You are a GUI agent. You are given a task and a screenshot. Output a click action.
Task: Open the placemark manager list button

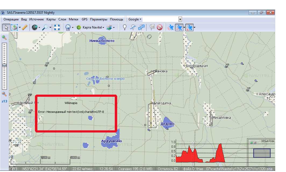(x=152, y=27)
